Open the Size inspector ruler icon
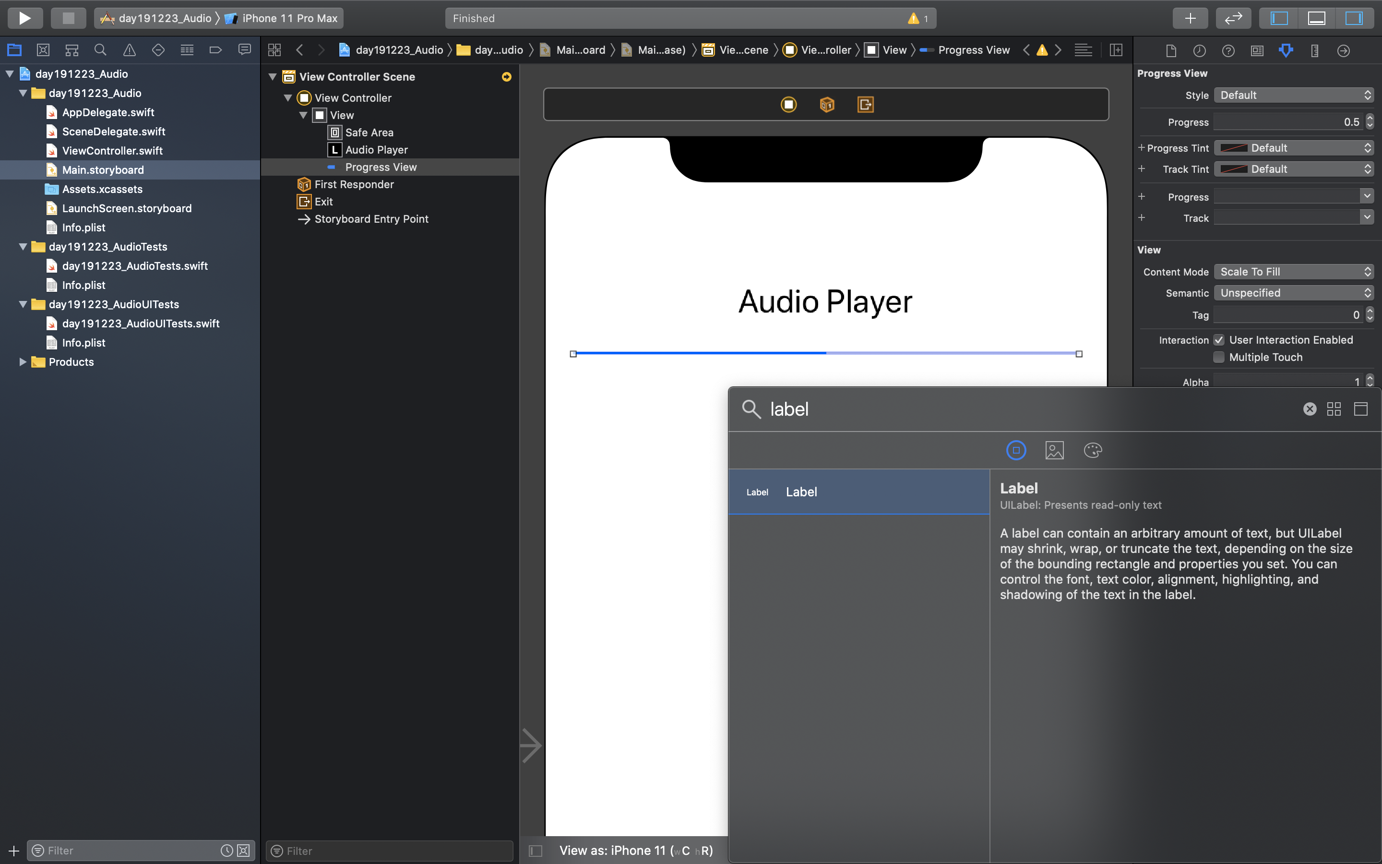 [1315, 51]
